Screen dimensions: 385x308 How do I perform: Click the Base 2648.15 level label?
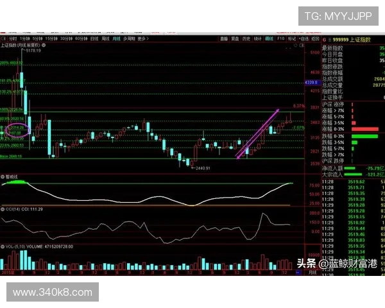(x=11, y=157)
